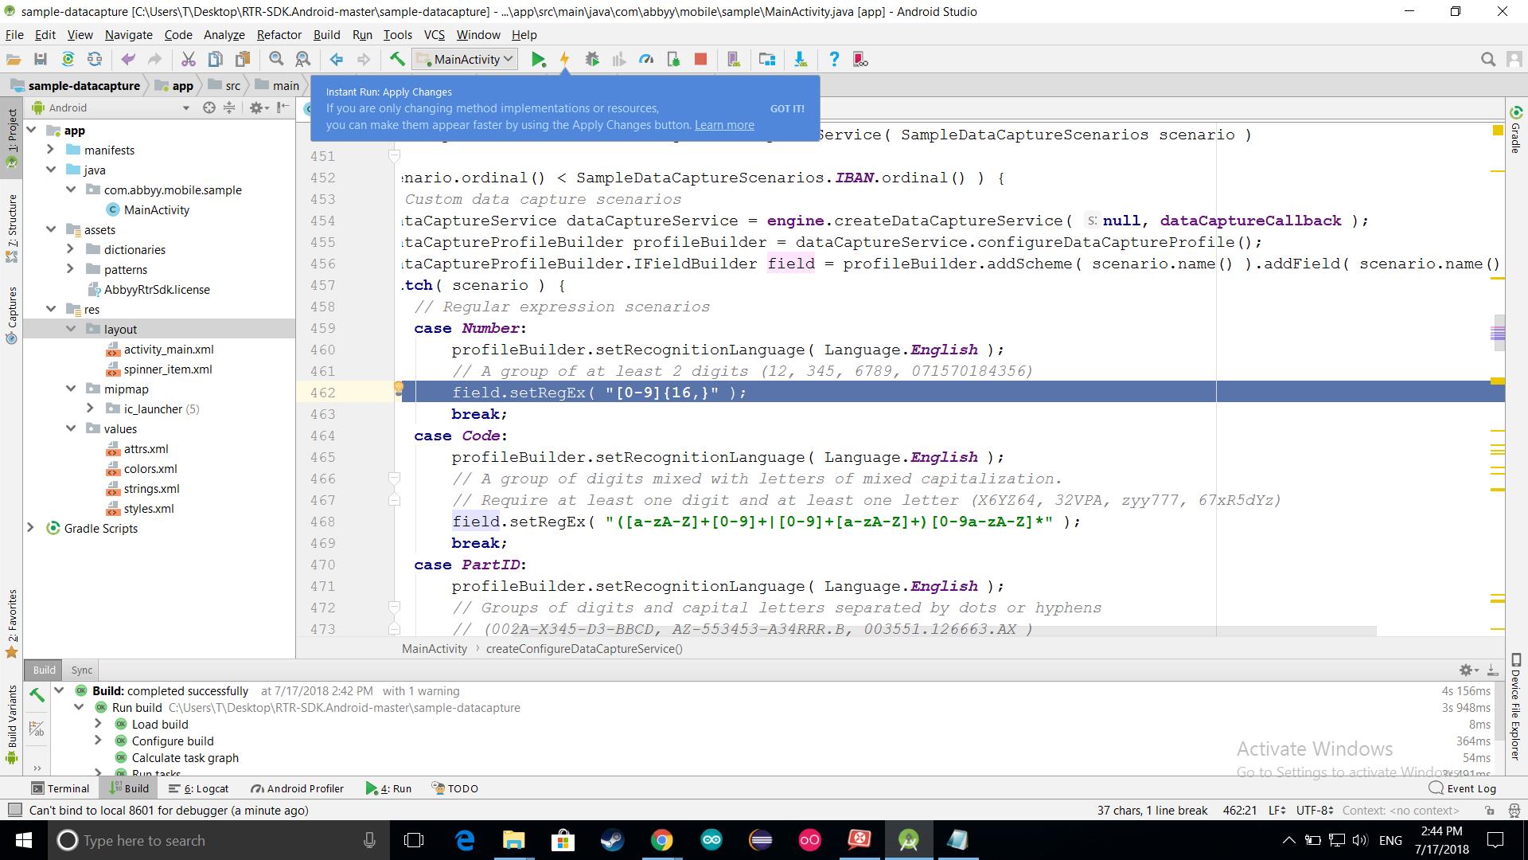Click Search Everywhere magnifier at top right
The height and width of the screenshot is (860, 1528).
[x=1487, y=60]
